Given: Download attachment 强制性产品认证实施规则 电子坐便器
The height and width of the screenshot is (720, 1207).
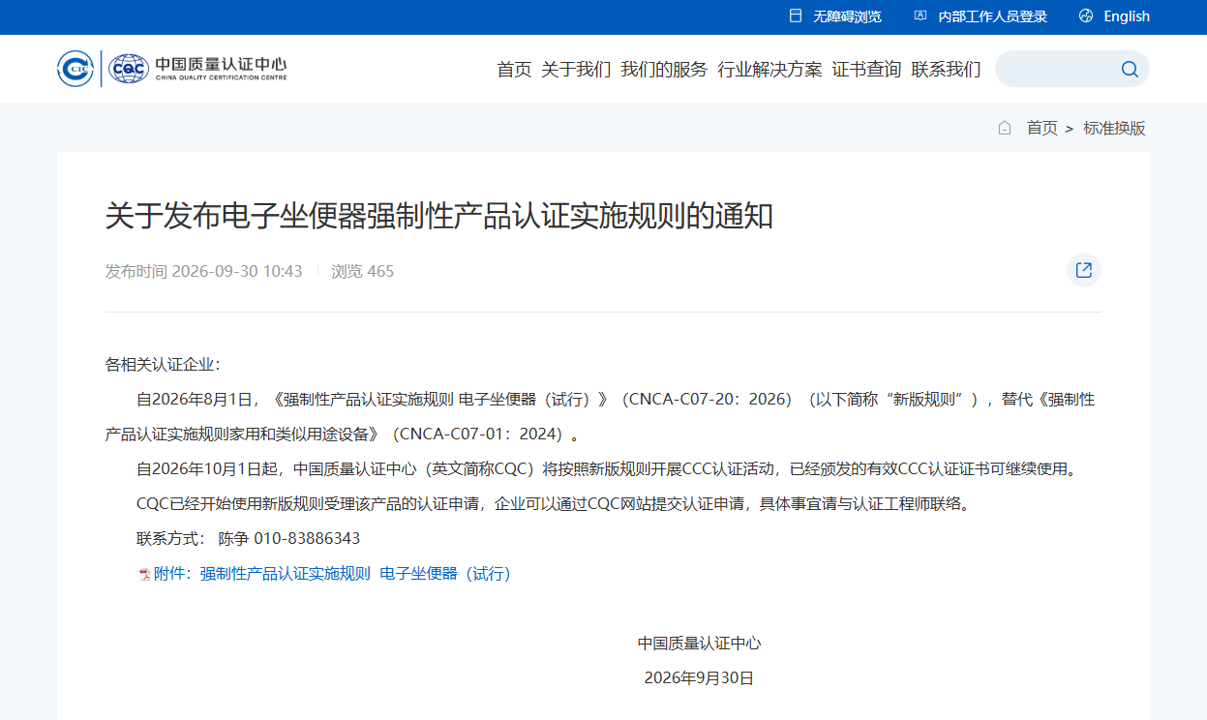Looking at the screenshot, I should coord(332,574).
